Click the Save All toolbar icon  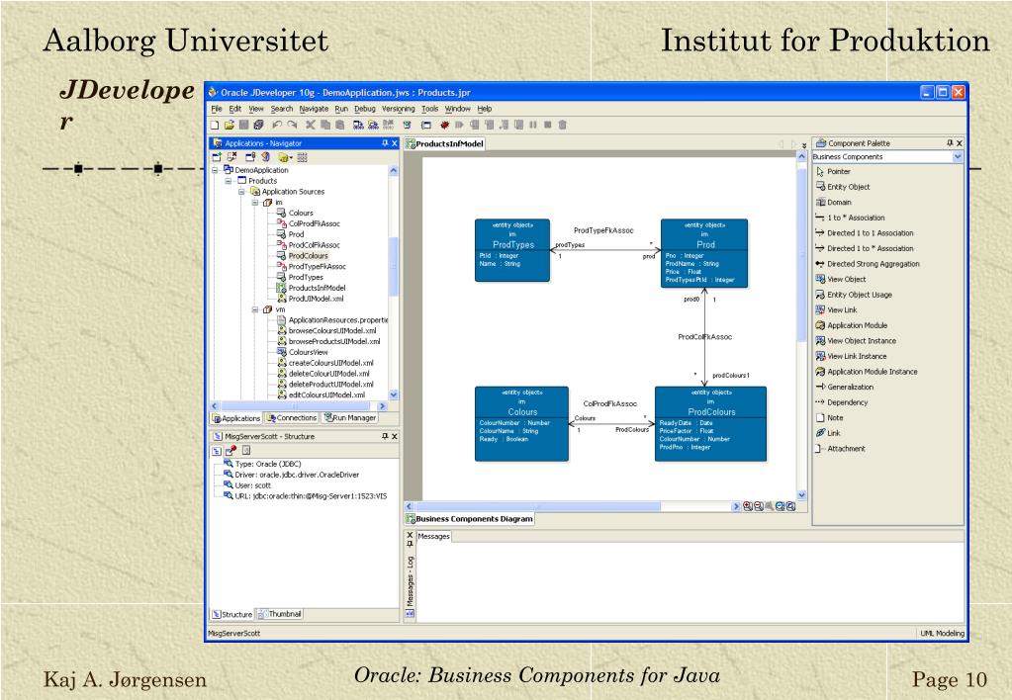[x=258, y=126]
